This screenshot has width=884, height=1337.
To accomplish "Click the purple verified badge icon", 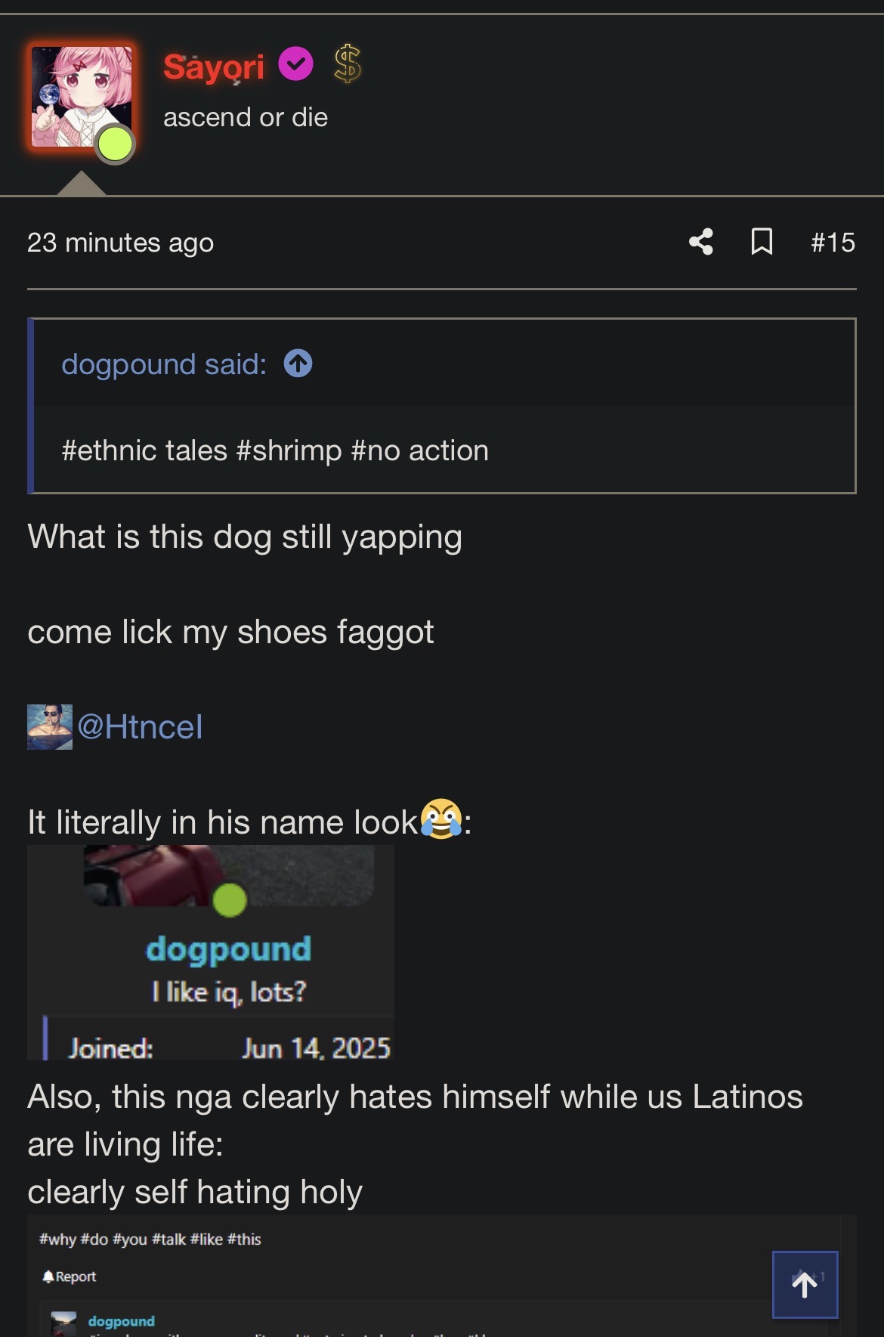I will pyautogui.click(x=295, y=63).
